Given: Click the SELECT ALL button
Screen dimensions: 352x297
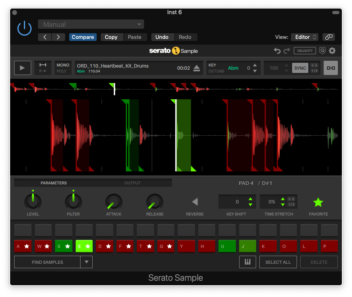Looking at the screenshot, I should tap(278, 262).
